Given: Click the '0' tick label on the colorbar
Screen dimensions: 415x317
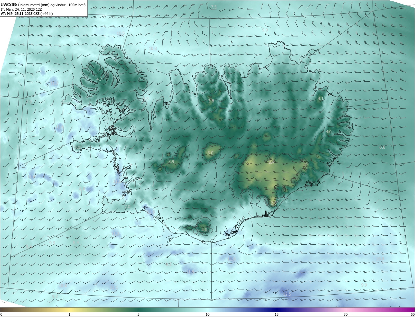Looking at the screenshot, I should pyautogui.click(x=1, y=314).
